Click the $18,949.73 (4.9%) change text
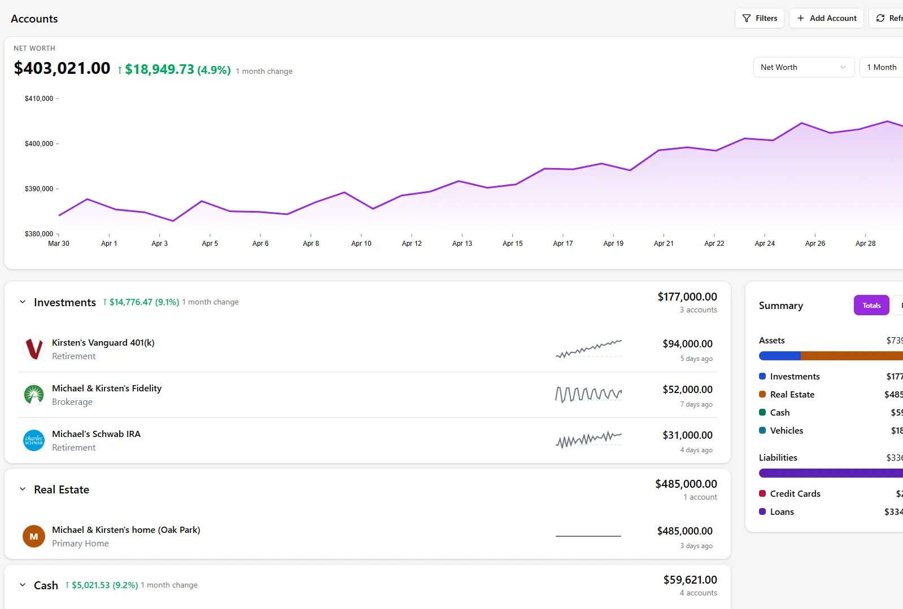 tap(175, 69)
